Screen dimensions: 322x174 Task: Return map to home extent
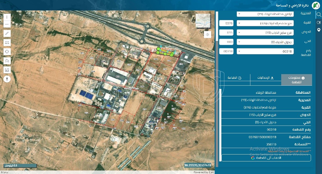tap(7, 61)
